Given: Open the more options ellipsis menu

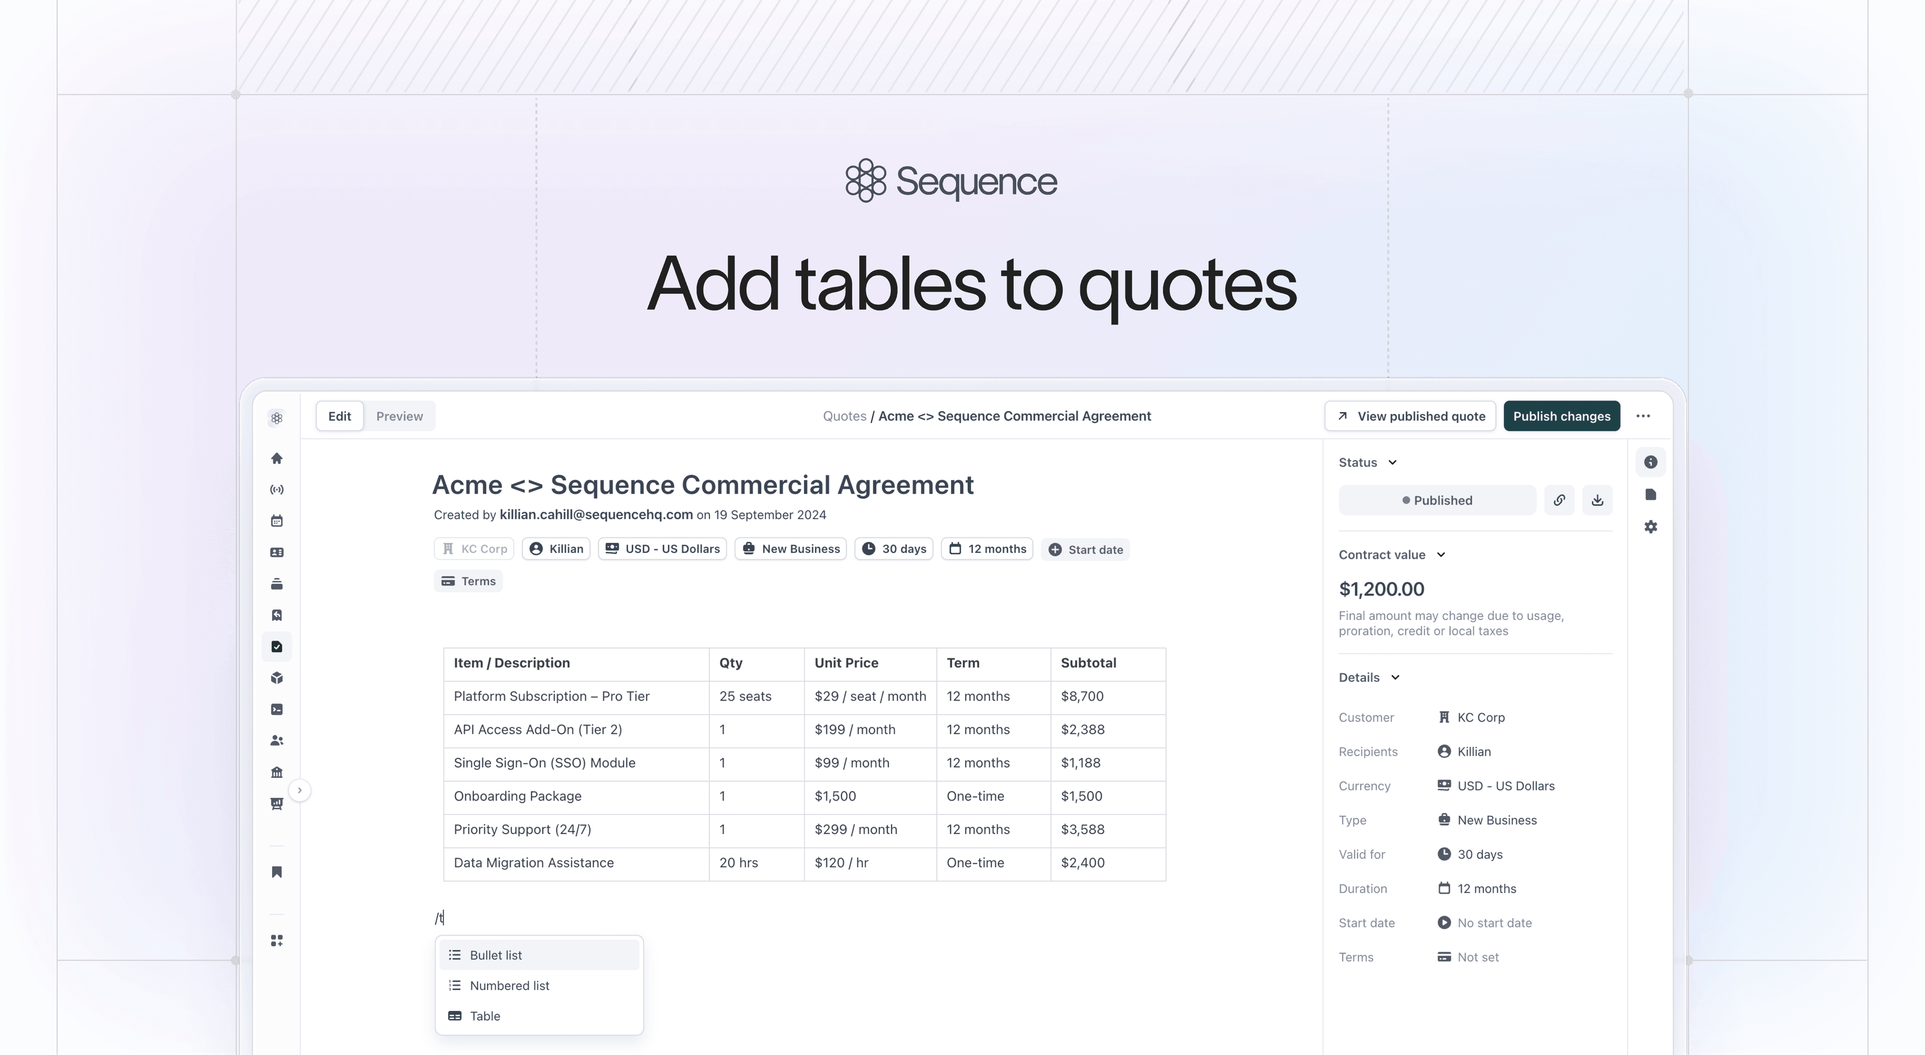Looking at the screenshot, I should tap(1643, 416).
